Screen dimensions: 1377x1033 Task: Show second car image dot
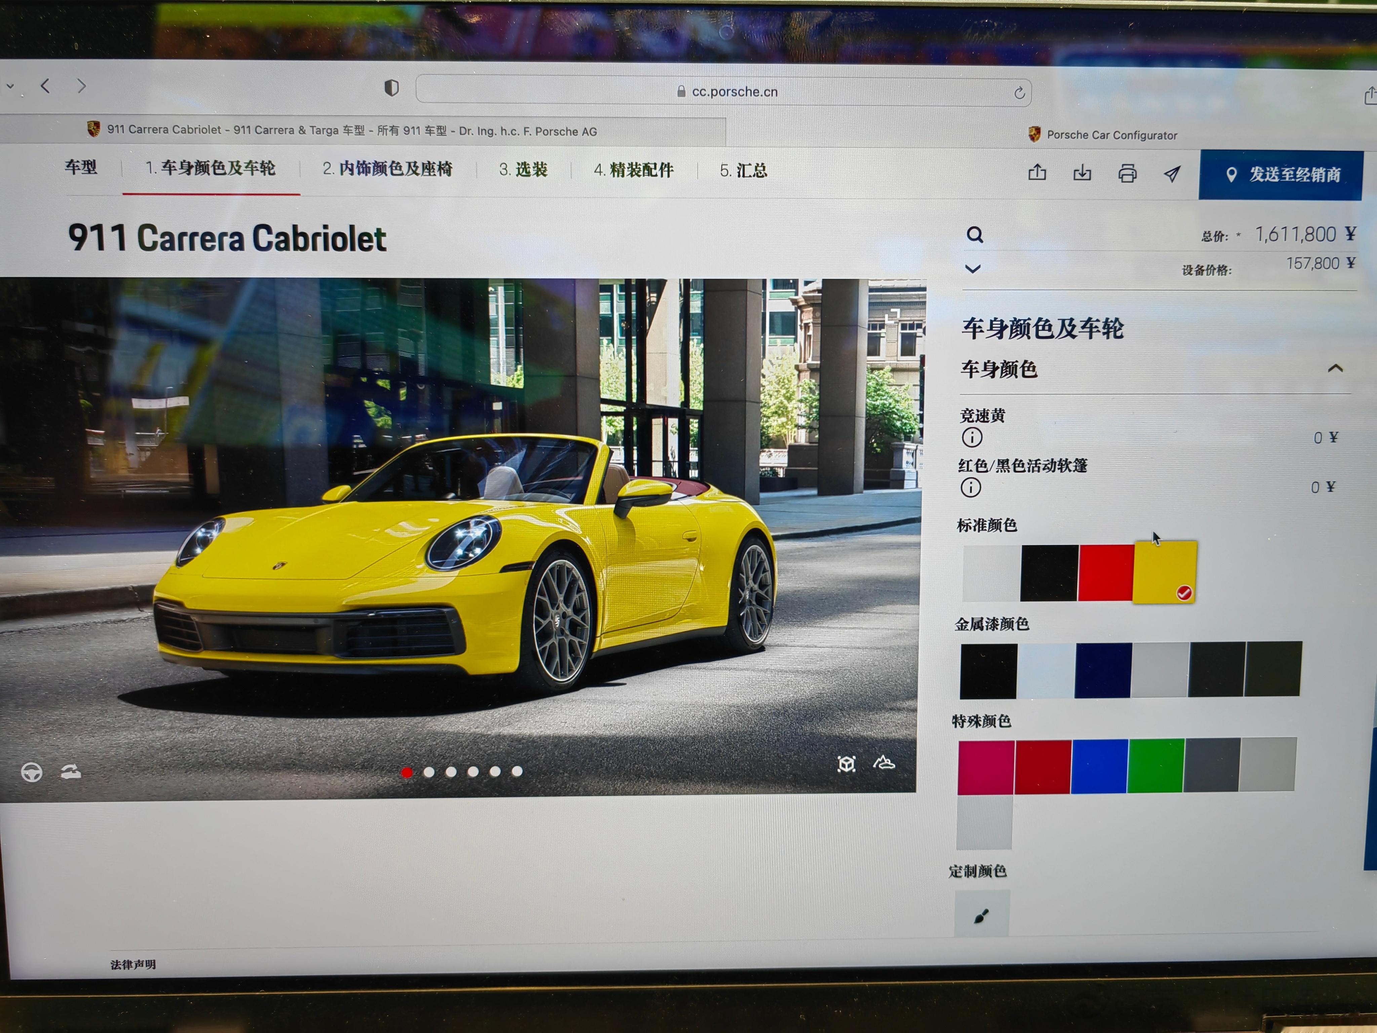click(x=429, y=772)
